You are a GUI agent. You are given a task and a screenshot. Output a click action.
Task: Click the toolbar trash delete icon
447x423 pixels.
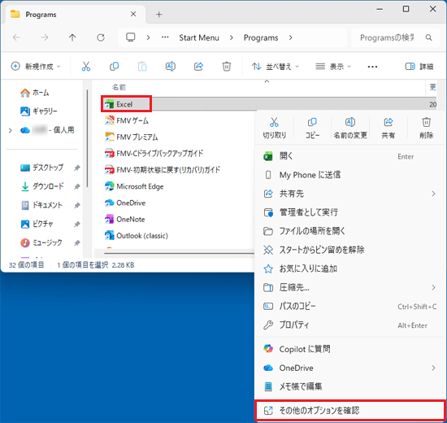pos(227,67)
